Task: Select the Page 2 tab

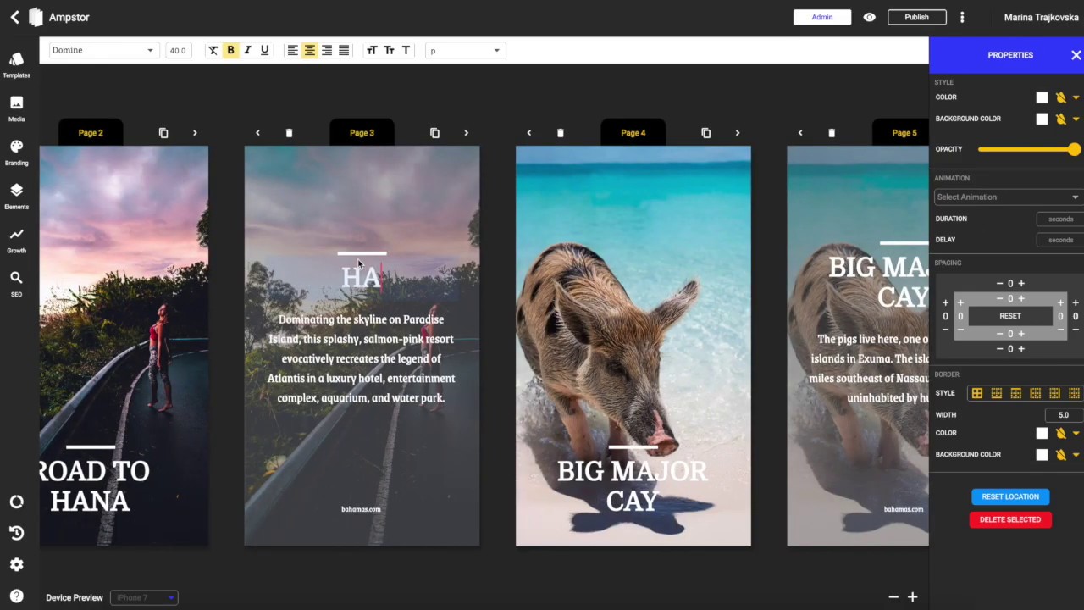Action: coord(91,133)
